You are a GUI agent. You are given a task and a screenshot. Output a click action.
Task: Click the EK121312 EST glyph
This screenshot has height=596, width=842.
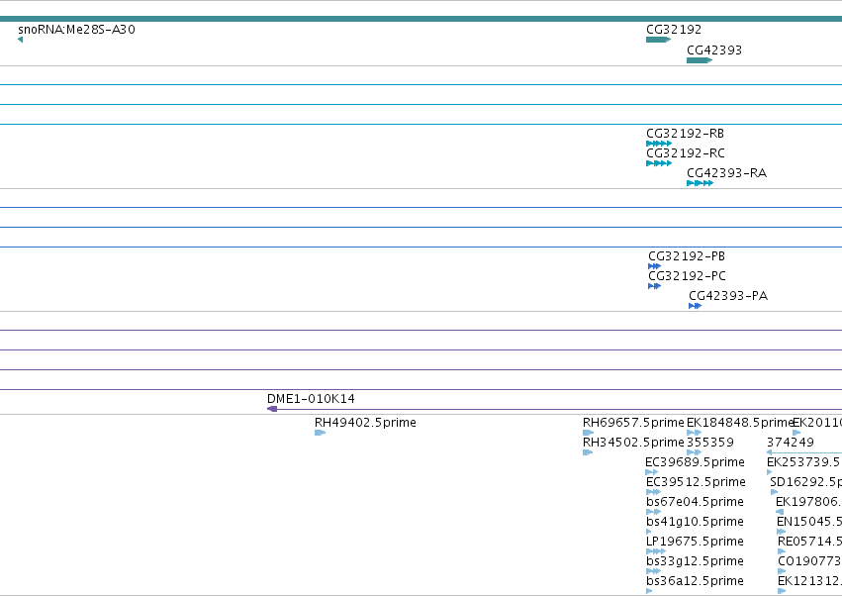pos(782,591)
